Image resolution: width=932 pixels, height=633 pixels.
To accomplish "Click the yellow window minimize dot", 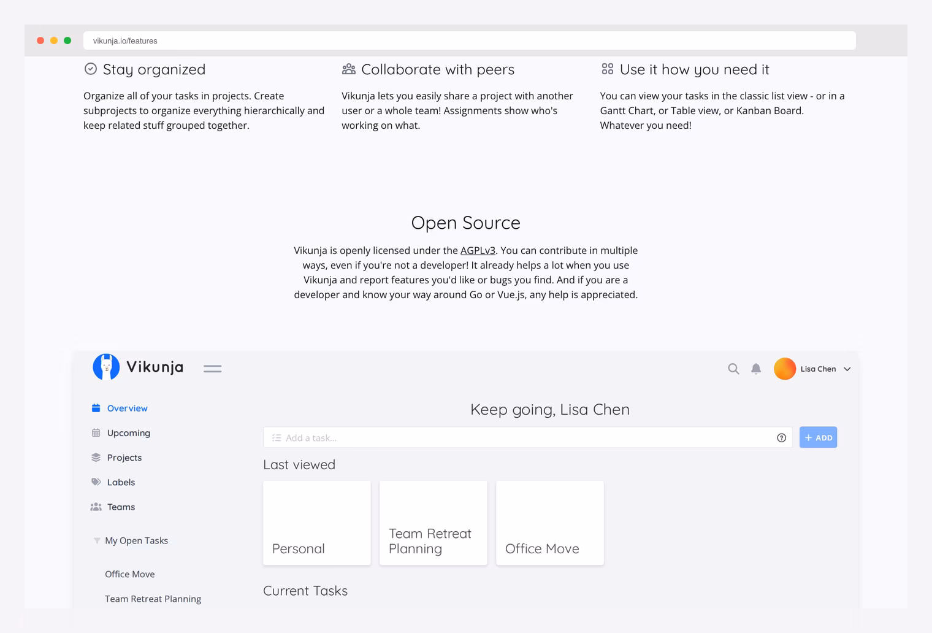I will (x=54, y=40).
